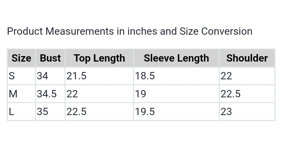Click the Top Length column header
282x155 pixels.
[99, 58]
